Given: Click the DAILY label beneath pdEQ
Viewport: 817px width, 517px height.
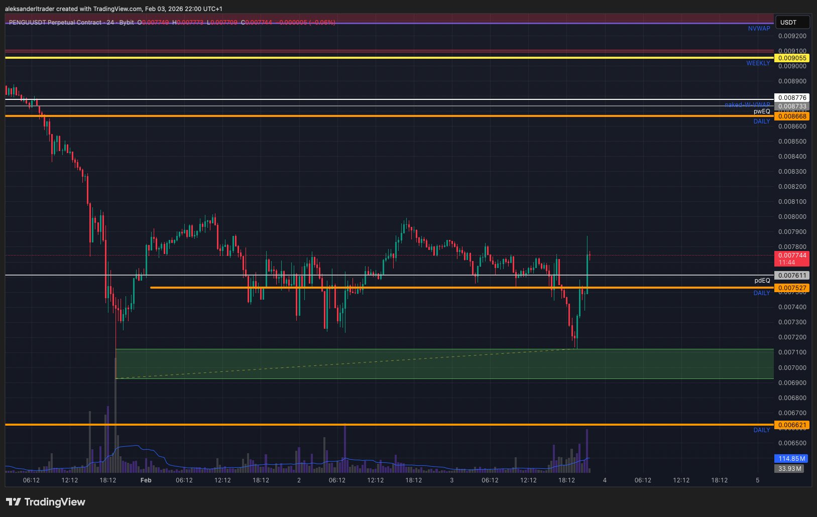Looking at the screenshot, I should coord(762,293).
